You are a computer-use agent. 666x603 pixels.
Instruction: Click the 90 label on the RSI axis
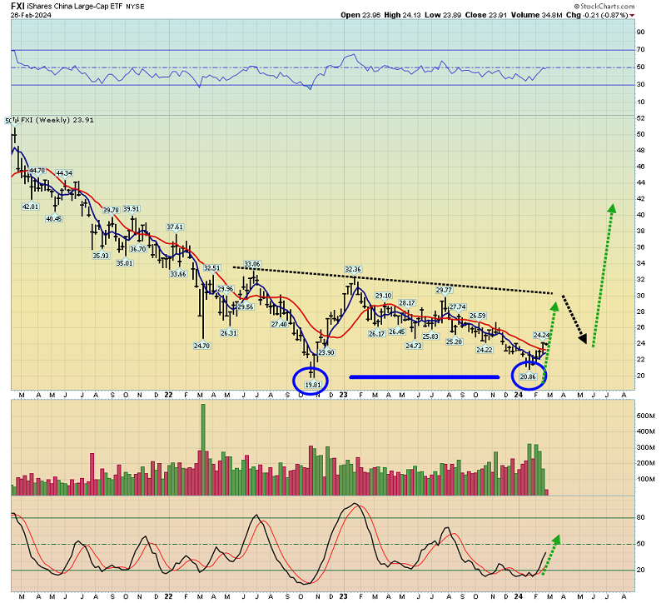tap(640, 32)
